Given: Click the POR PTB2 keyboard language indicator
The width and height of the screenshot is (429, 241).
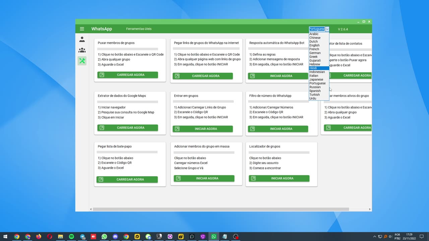Looking at the screenshot, I should click(x=397, y=237).
